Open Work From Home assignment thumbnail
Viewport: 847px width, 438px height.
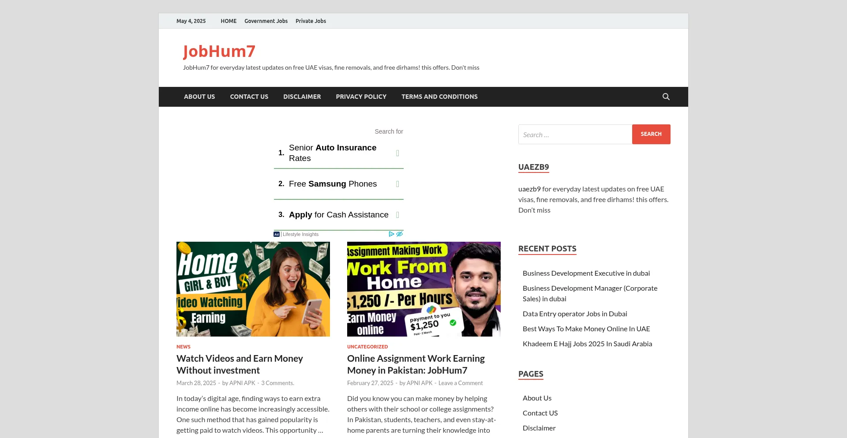pos(424,289)
